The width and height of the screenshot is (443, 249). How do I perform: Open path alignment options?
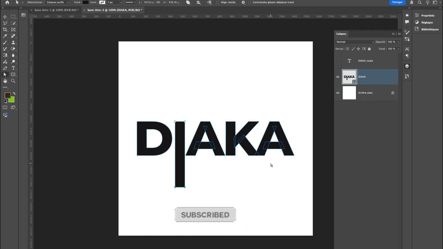click(198, 2)
